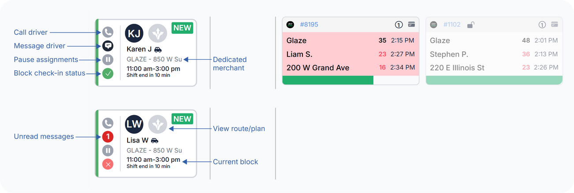The width and height of the screenshot is (574, 193).
Task: View route plan on Karen J's card
Action: tap(158, 33)
